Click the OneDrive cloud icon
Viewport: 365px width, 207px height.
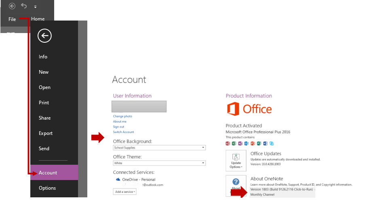tap(118, 180)
